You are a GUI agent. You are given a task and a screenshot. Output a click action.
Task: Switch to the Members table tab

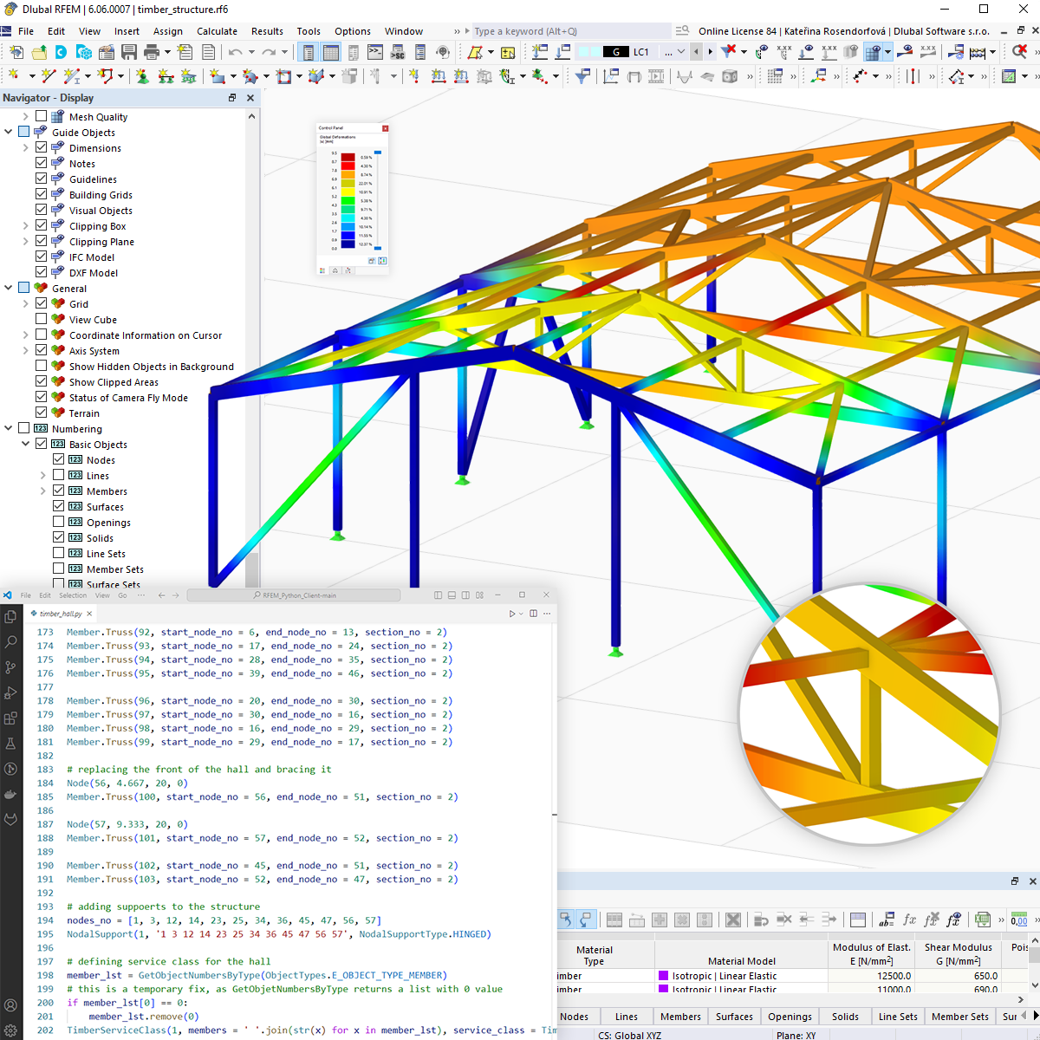pos(680,1017)
